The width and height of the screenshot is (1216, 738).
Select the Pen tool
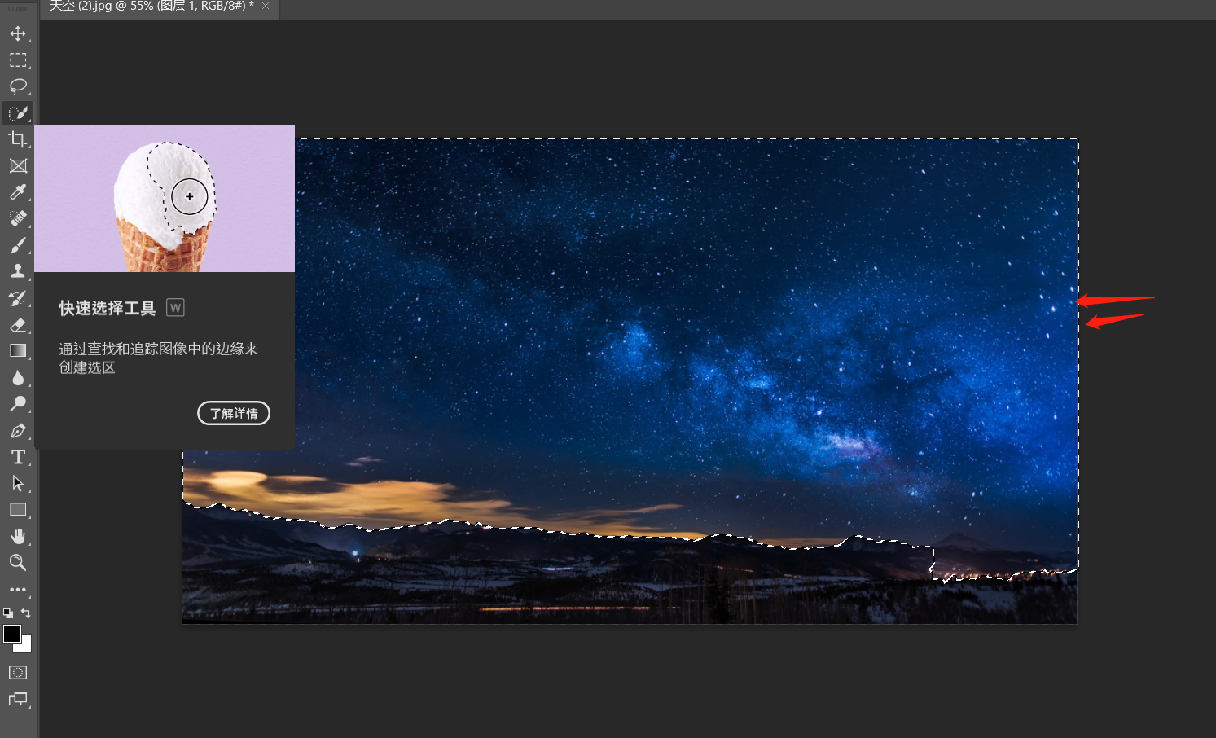tap(18, 430)
